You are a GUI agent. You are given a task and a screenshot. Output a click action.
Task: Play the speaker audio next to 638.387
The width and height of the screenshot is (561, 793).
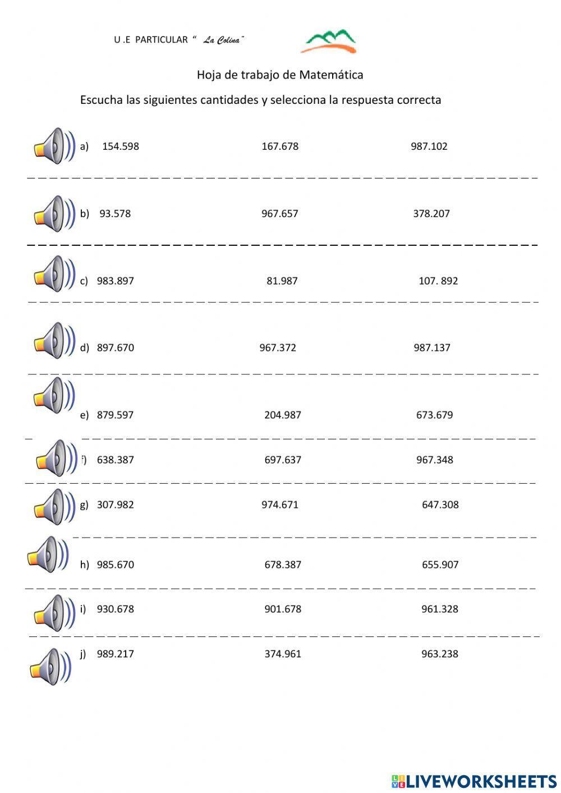click(x=57, y=459)
